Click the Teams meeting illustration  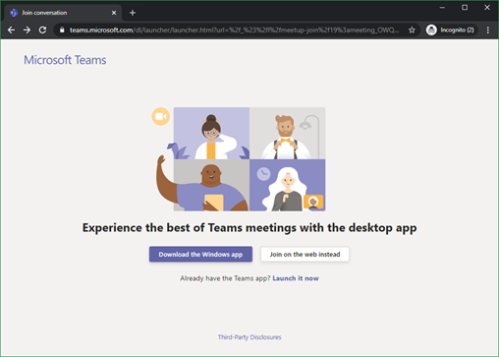241,159
